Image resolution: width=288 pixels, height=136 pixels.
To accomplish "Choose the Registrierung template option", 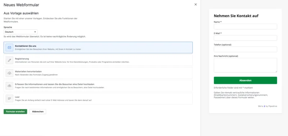I will point(98,60).
